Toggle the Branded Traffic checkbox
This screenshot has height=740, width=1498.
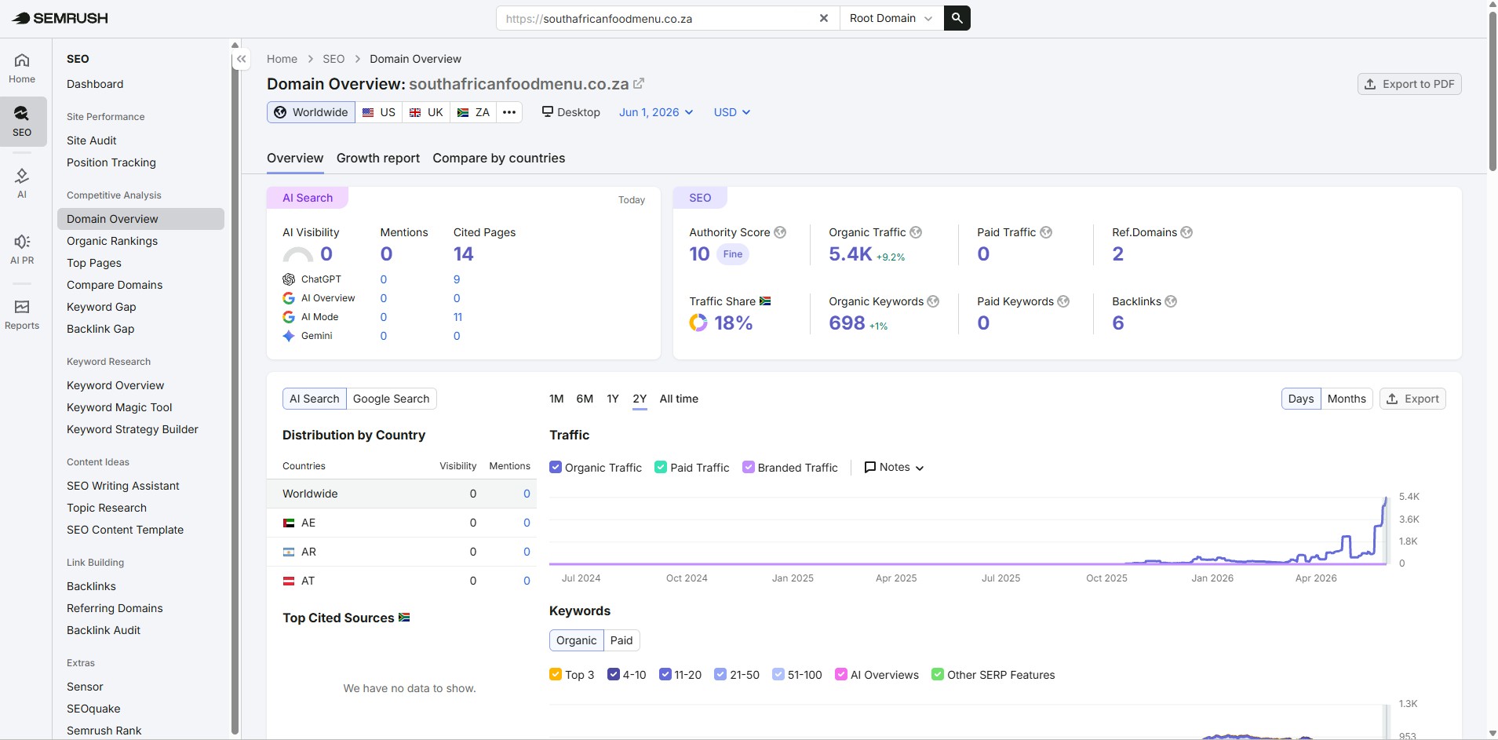coord(749,468)
